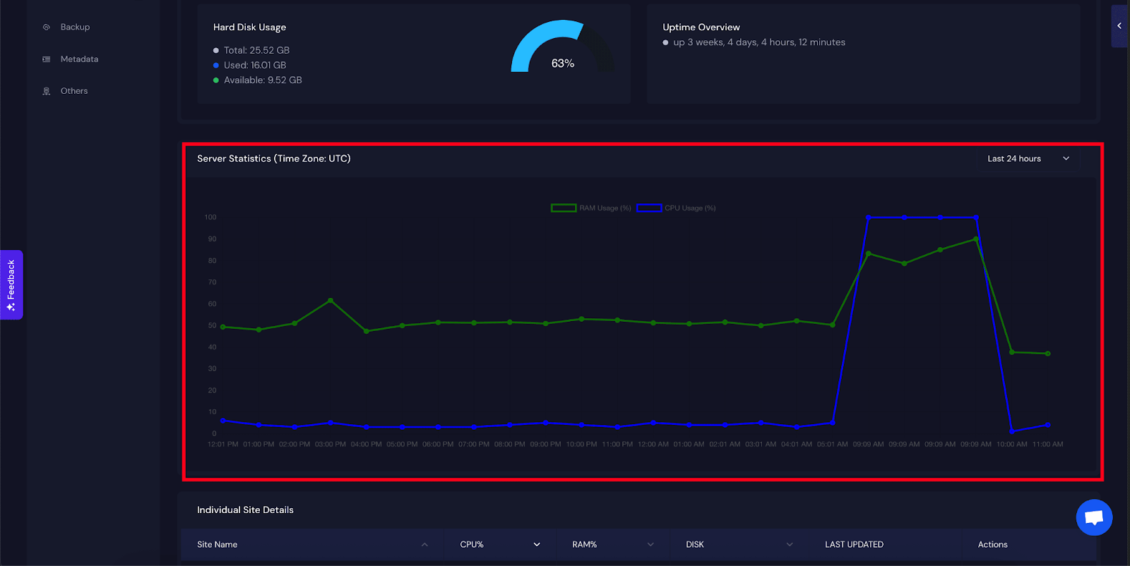The height and width of the screenshot is (566, 1130).
Task: Click the LAST UPDATED column header
Action: pyautogui.click(x=854, y=545)
